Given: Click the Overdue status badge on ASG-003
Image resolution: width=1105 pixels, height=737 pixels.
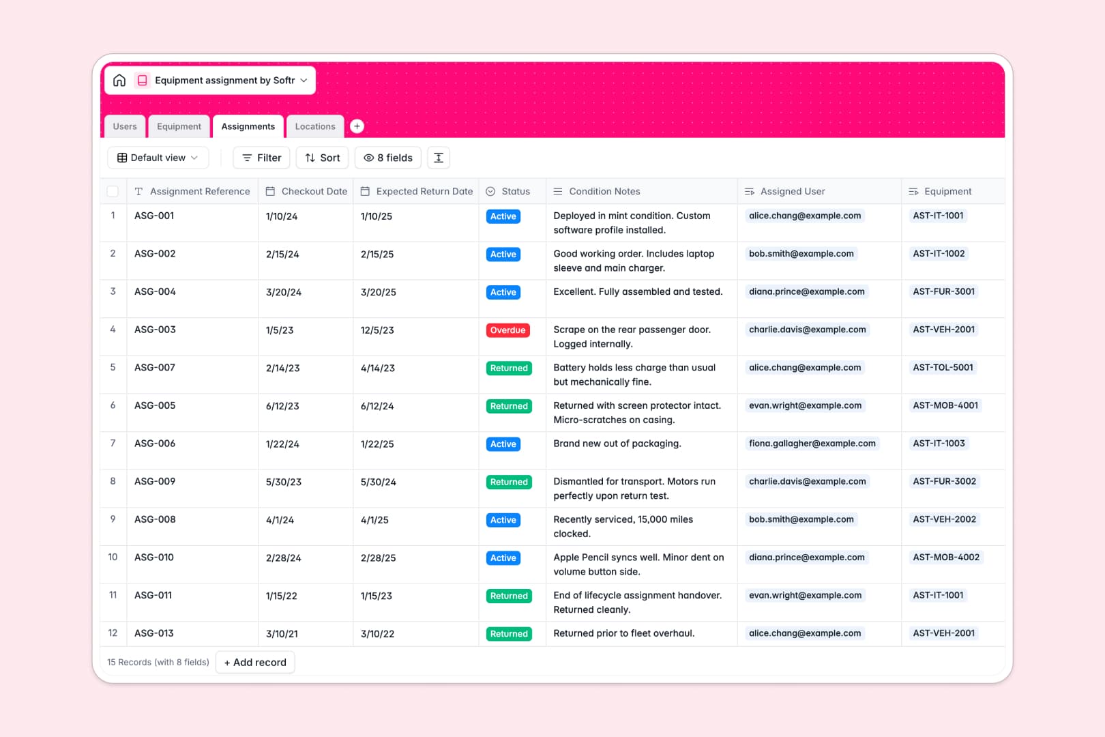Looking at the screenshot, I should (507, 330).
